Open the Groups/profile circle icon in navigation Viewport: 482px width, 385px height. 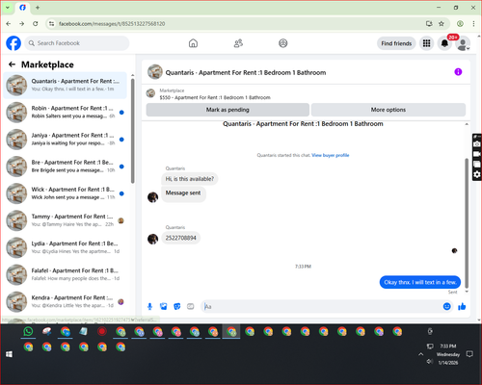coord(283,43)
